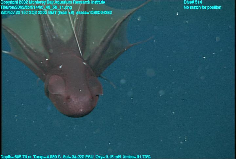Click the 'Sal=' PSU salinity reading
This screenshot has height=159, width=236.
pos(78,157)
